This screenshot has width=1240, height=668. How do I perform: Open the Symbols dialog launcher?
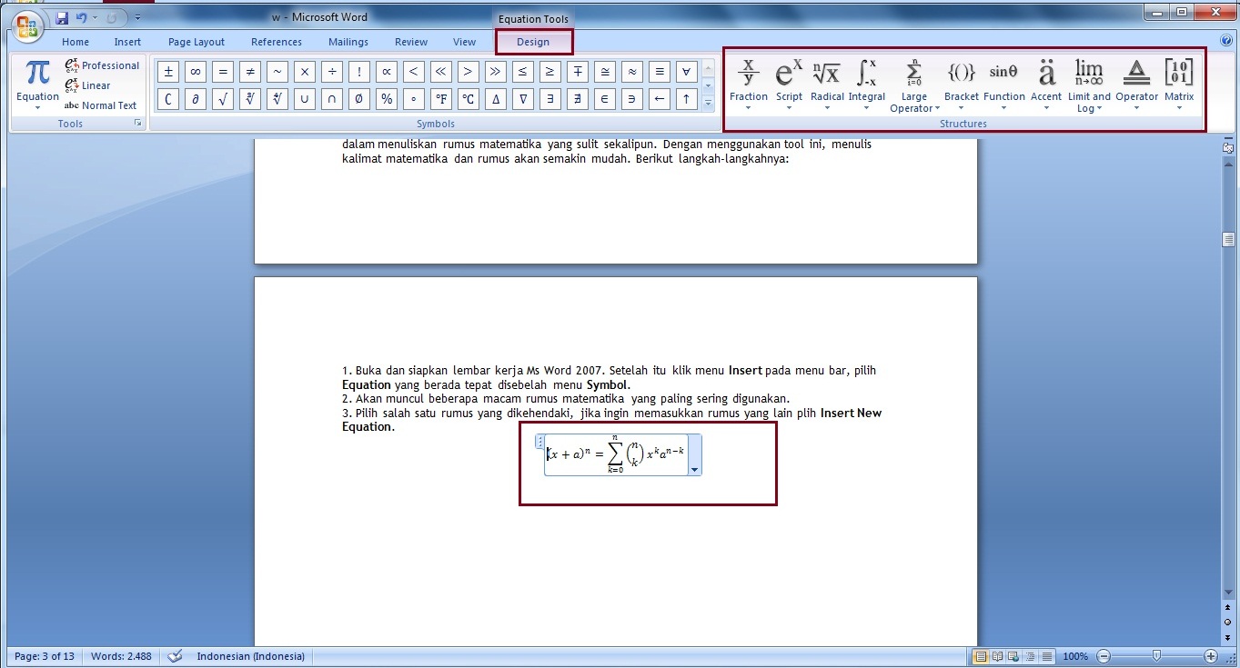click(x=138, y=123)
